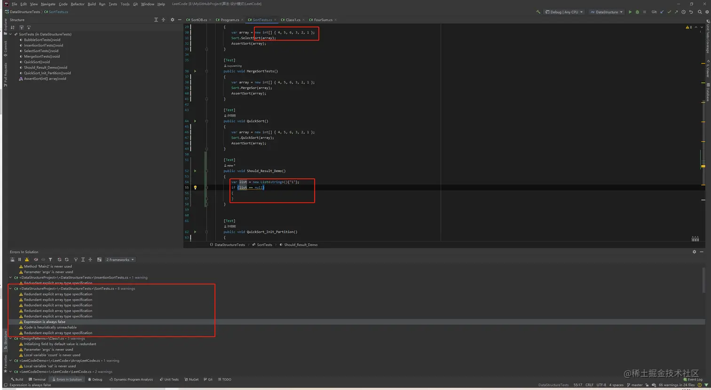Hide the Structure panel with minus icon
Image resolution: width=711 pixels, height=390 pixels.
(x=179, y=20)
